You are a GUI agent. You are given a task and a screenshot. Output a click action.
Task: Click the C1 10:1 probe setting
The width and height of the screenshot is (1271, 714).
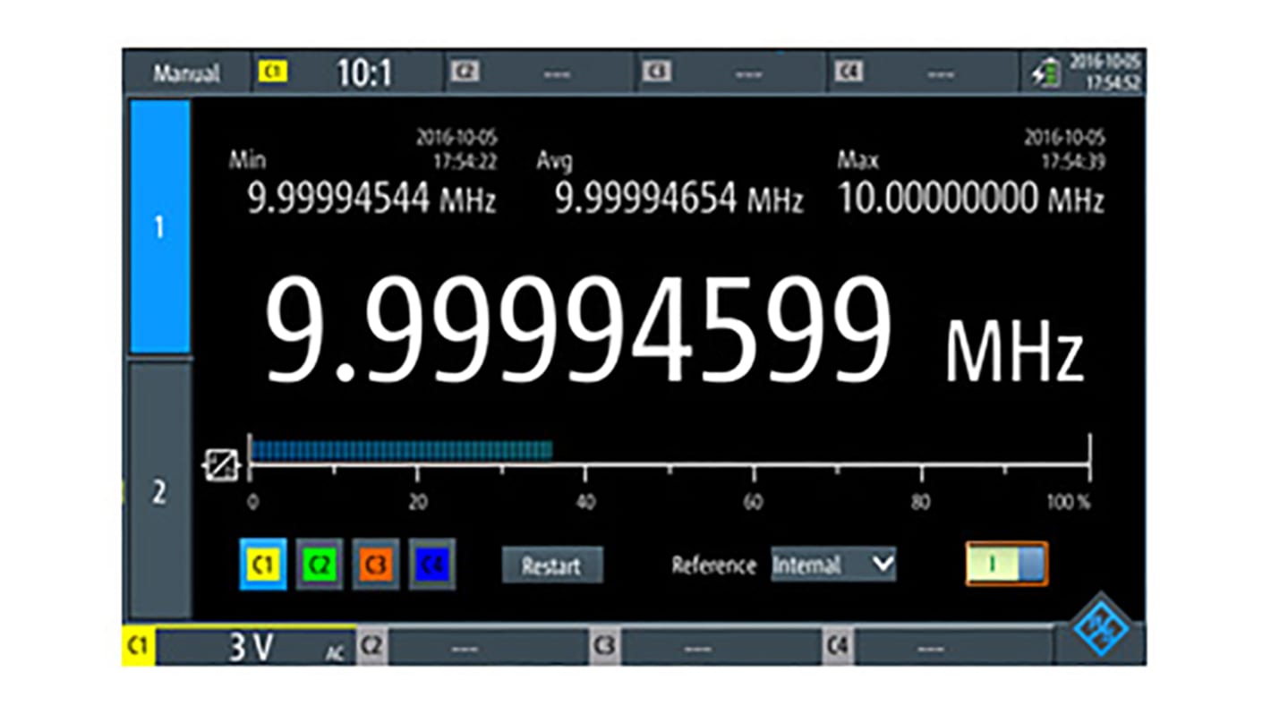[x=348, y=73]
